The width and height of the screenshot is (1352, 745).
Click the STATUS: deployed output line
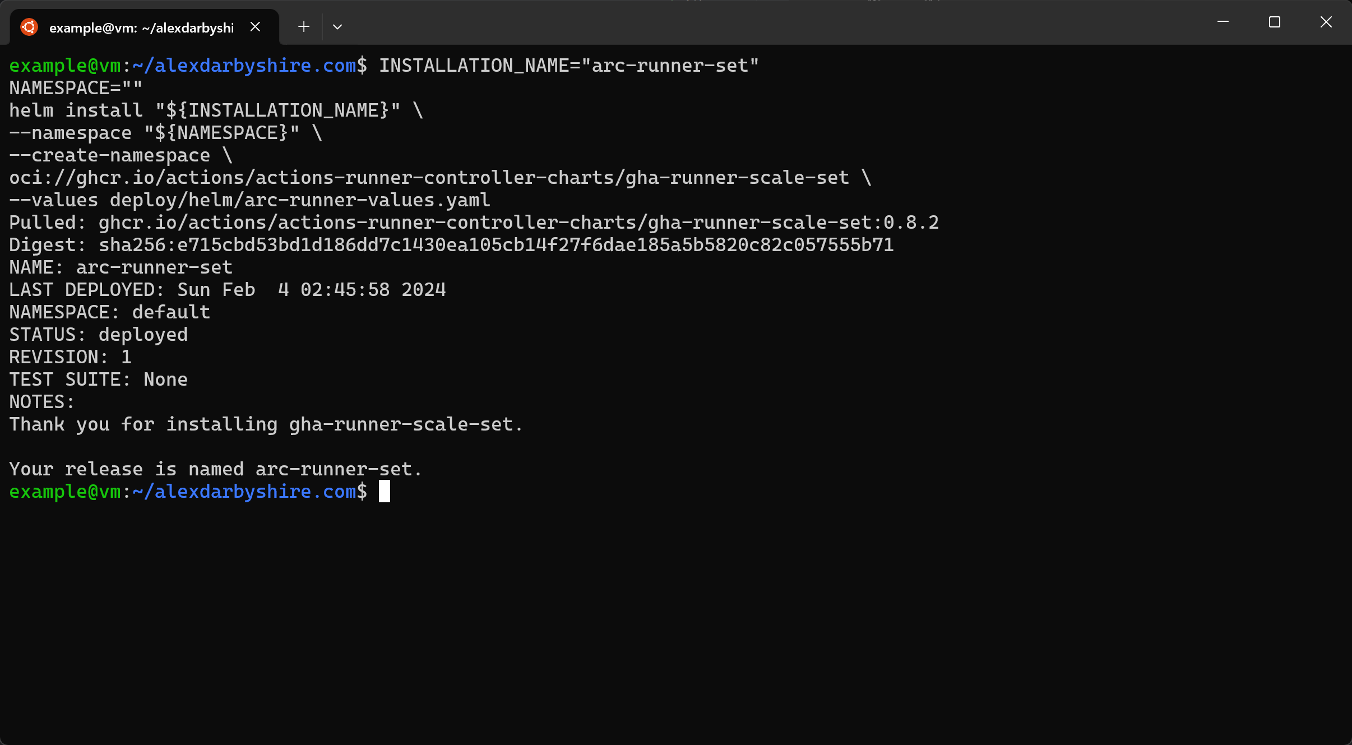pyautogui.click(x=99, y=335)
